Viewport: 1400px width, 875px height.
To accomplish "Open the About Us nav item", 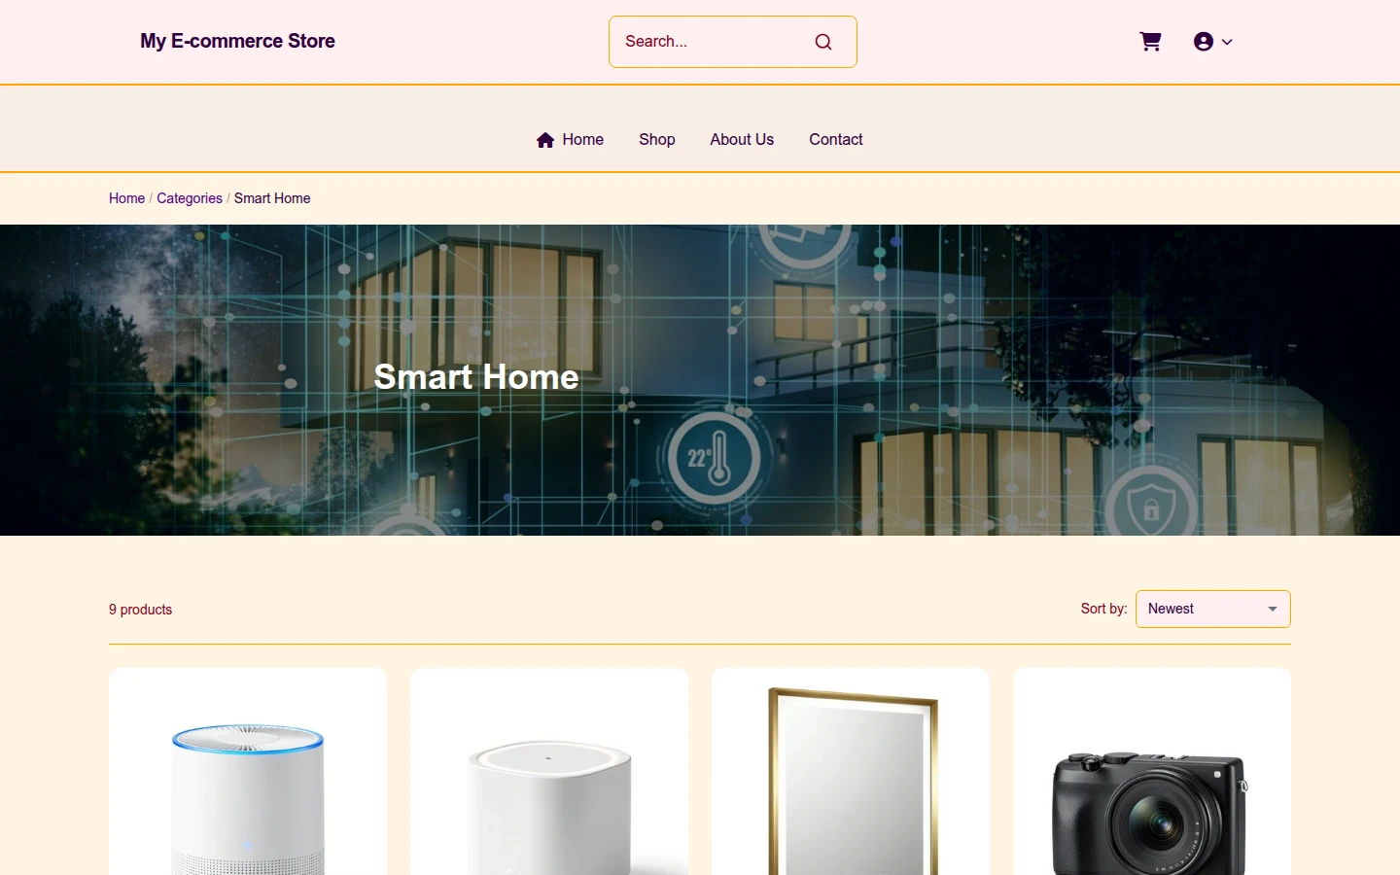I will click(x=742, y=140).
